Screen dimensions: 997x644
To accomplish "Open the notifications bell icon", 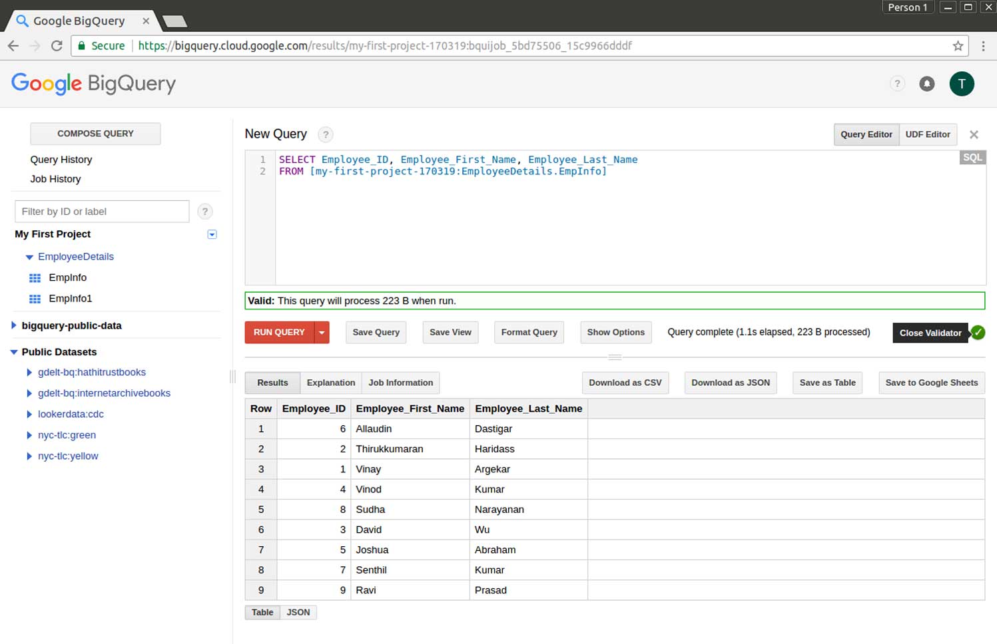I will point(926,84).
